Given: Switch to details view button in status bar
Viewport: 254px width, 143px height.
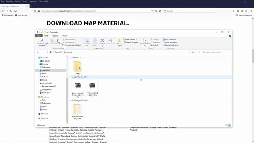Looking at the screenshot, I should [227, 125].
